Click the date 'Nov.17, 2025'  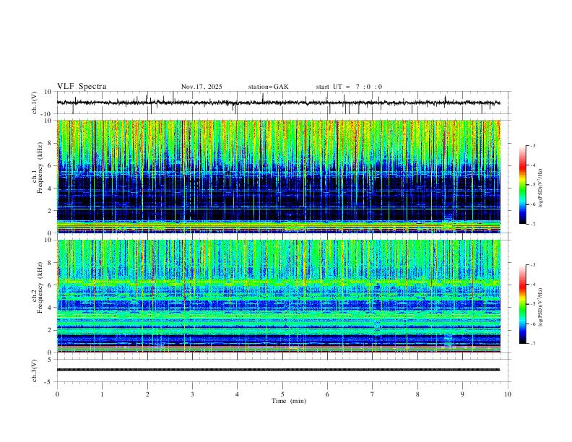coord(201,87)
